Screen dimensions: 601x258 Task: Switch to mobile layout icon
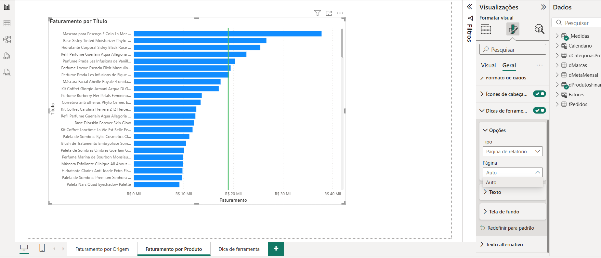(x=42, y=248)
